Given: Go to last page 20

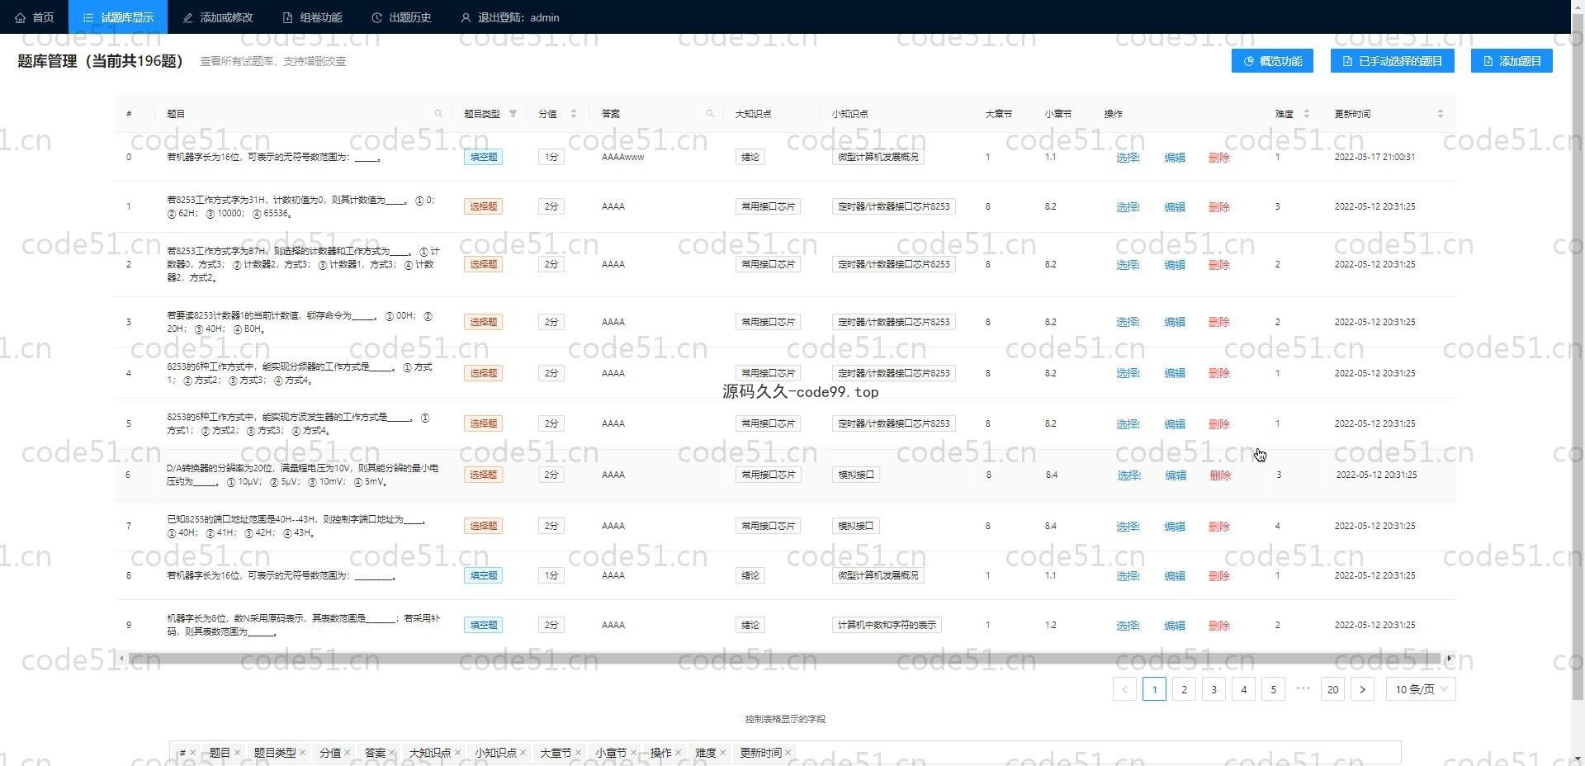Looking at the screenshot, I should click(1332, 689).
